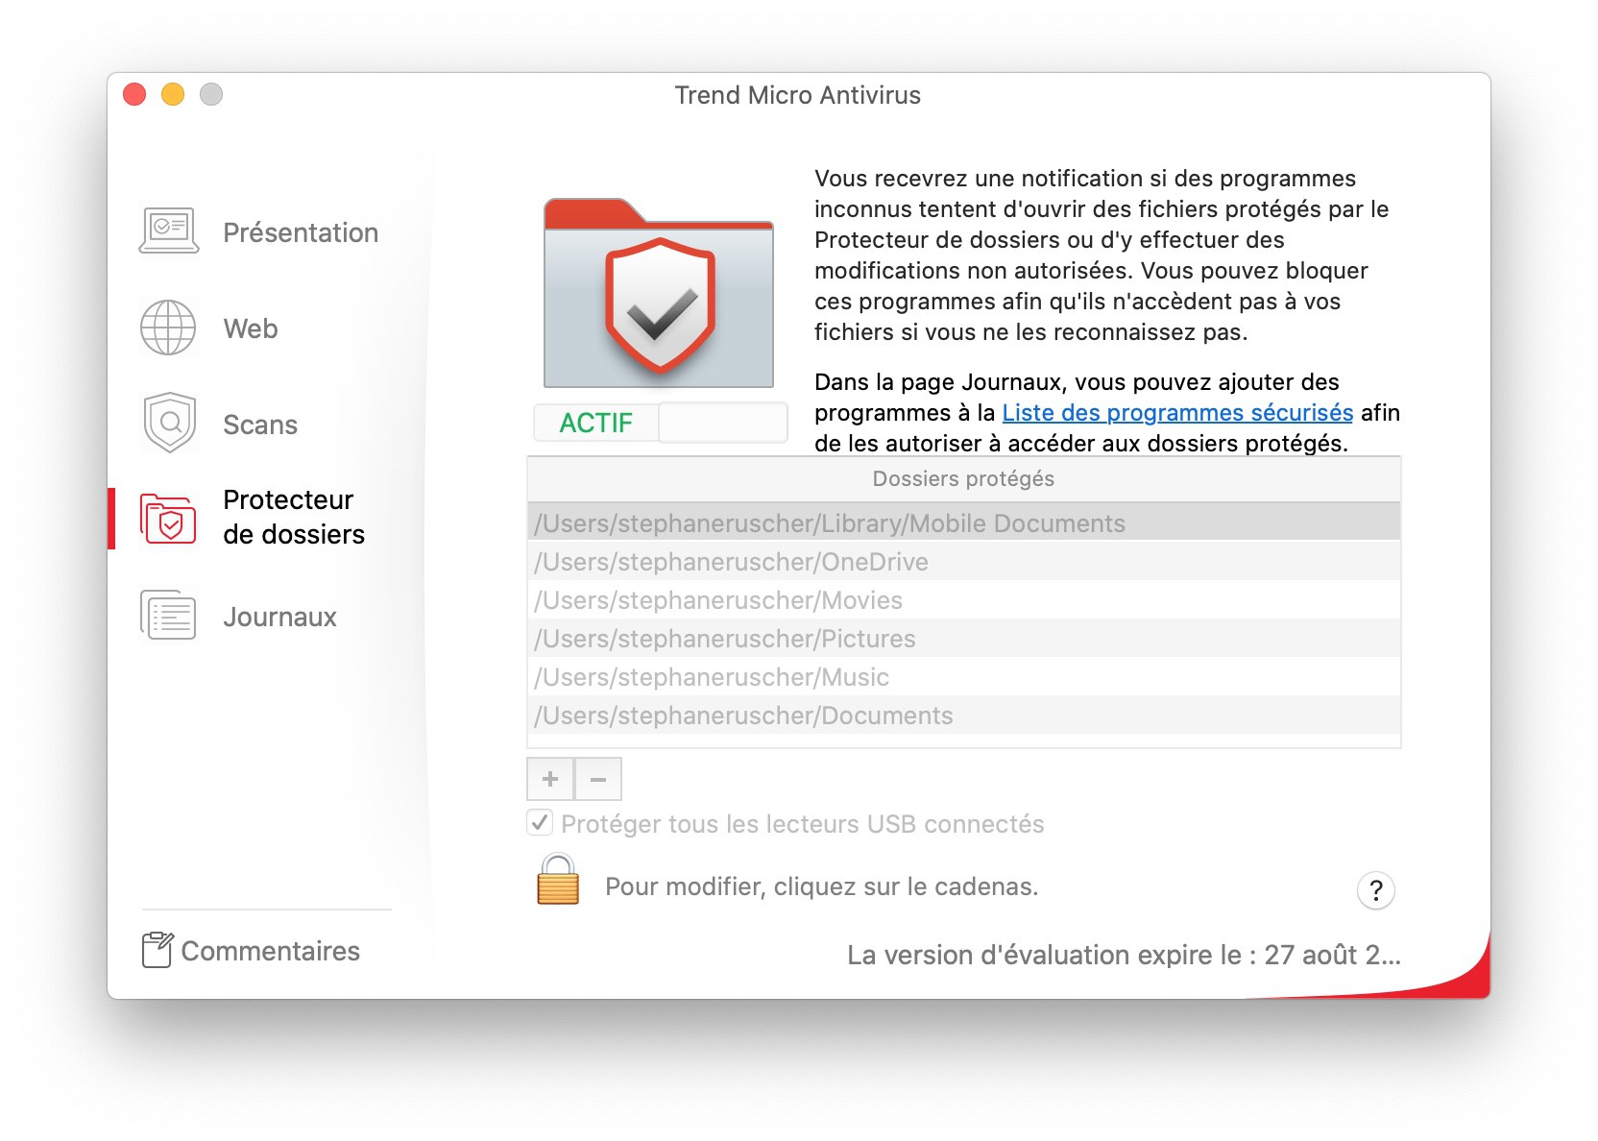This screenshot has height=1141, width=1598.
Task: Click the Protecteur de dossiers folder icon
Action: [x=168, y=519]
